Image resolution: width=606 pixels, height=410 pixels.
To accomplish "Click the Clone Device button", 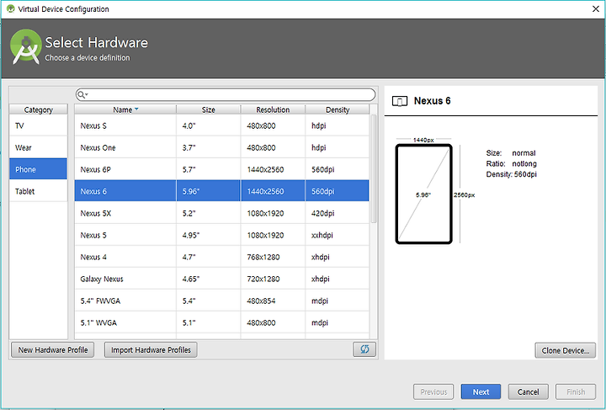I will click(x=565, y=350).
